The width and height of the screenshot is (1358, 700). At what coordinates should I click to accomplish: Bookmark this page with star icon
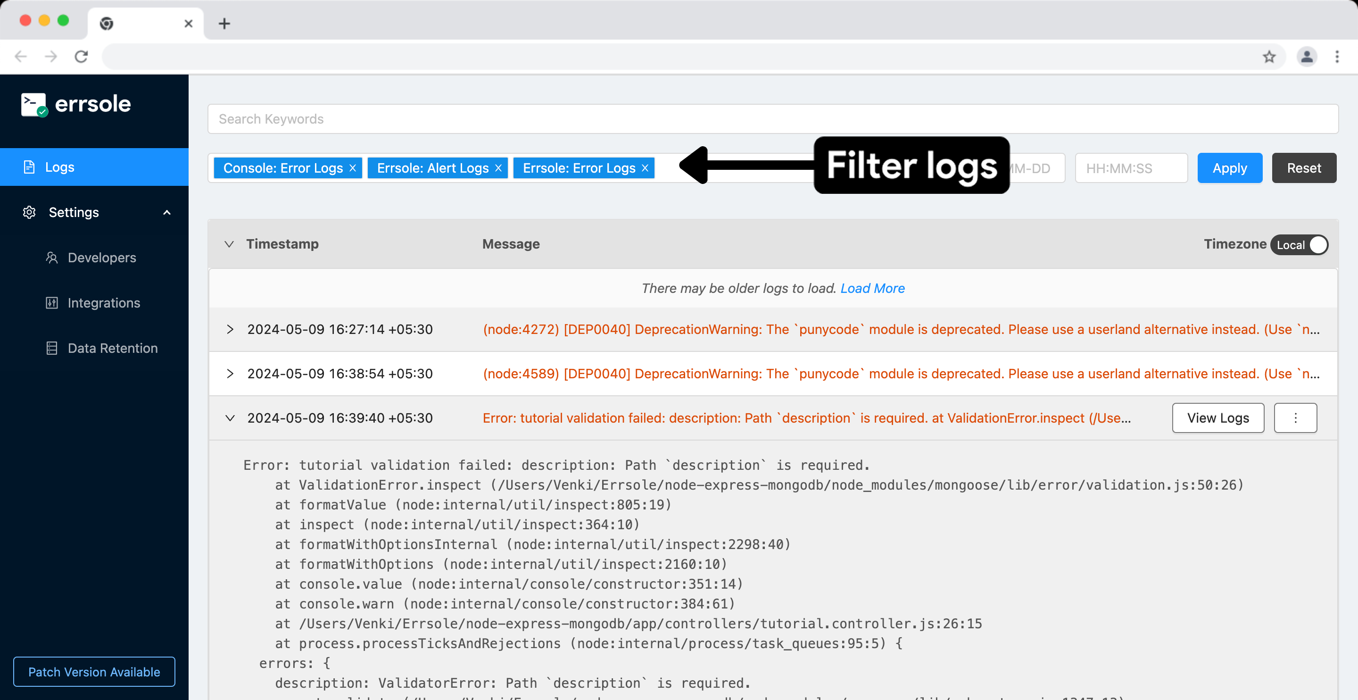1269,57
